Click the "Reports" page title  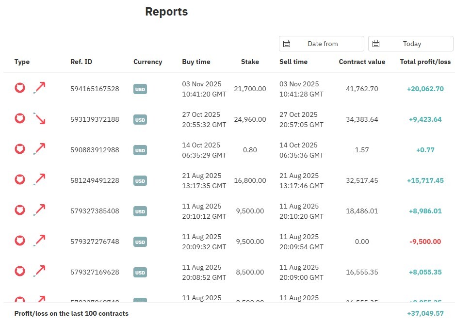pyautogui.click(x=166, y=11)
